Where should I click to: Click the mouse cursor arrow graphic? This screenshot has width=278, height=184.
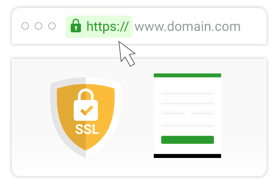tap(126, 53)
